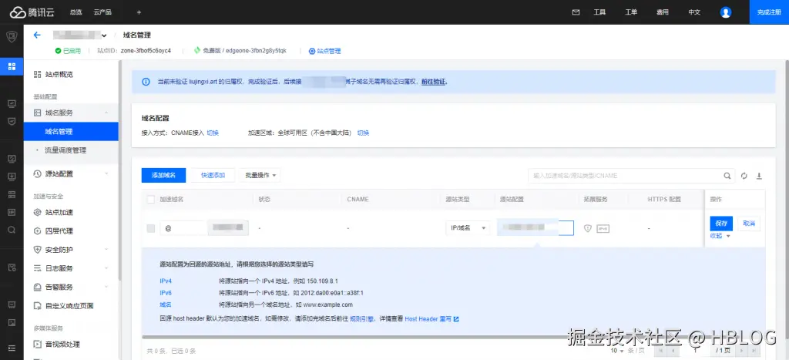Open the plus shortcut in top bar
This screenshot has height=360, width=789.
click(139, 12)
